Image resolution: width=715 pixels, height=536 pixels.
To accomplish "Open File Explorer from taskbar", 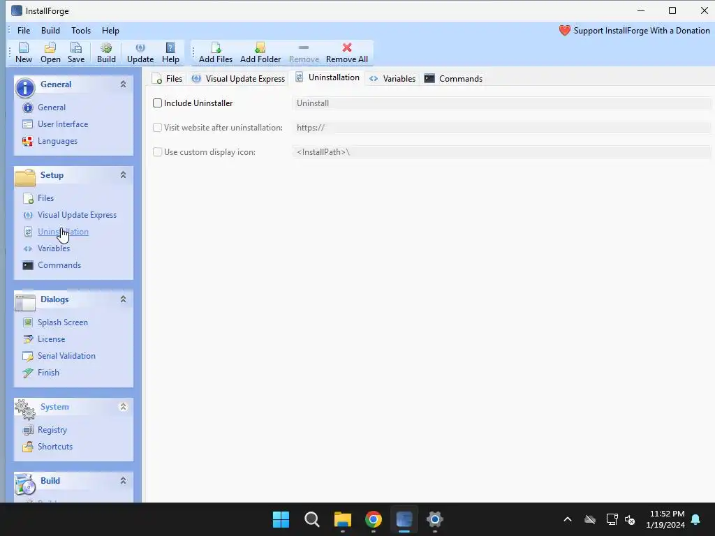I will (342, 519).
